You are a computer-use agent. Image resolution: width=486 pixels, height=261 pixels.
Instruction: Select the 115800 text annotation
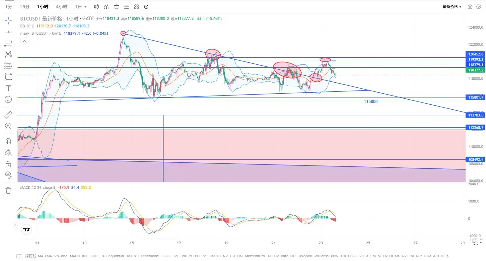[370, 101]
